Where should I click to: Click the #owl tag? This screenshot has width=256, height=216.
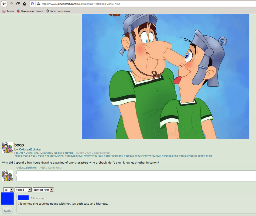[x=41, y=156]
